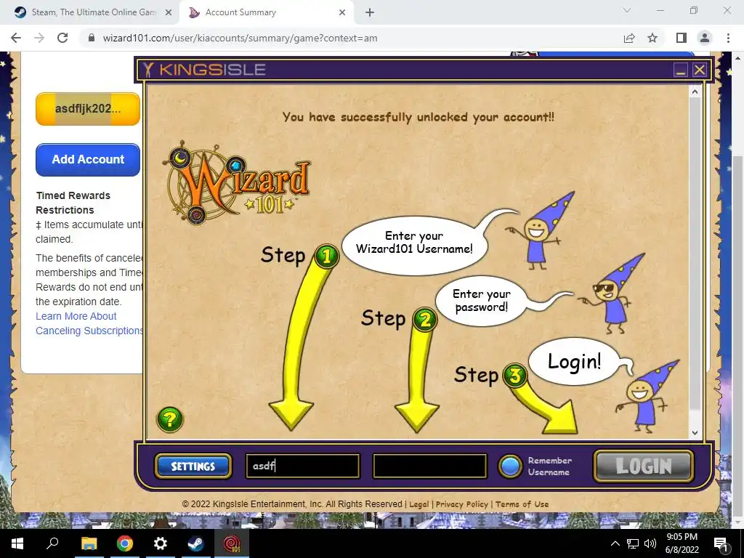The height and width of the screenshot is (558, 744).
Task: Open the taskbar clock and date
Action: pos(682,543)
